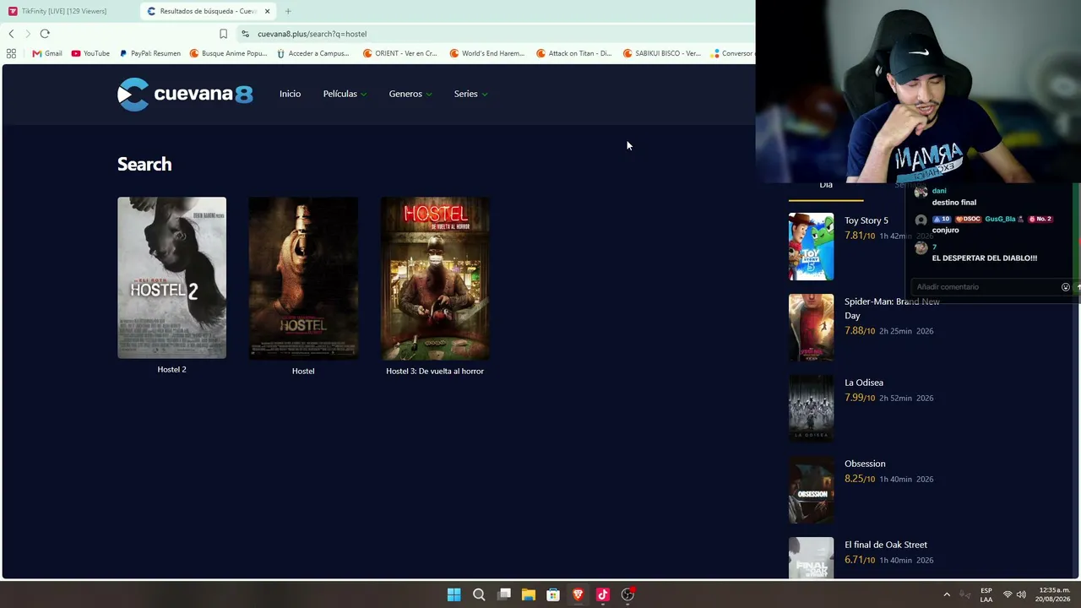The width and height of the screenshot is (1081, 608).
Task: Open Hostel 2 movie poster
Action: tap(171, 278)
